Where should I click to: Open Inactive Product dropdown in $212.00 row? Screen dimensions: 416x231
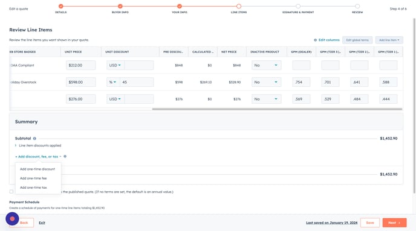click(266, 65)
